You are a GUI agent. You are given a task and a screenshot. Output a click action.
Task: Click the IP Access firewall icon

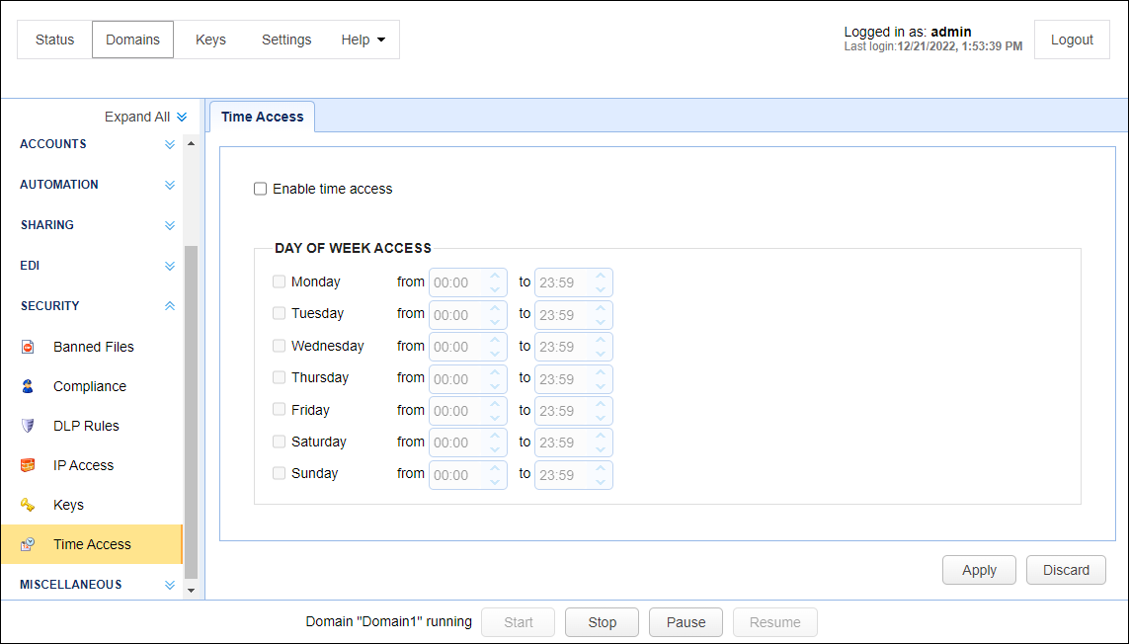28,465
